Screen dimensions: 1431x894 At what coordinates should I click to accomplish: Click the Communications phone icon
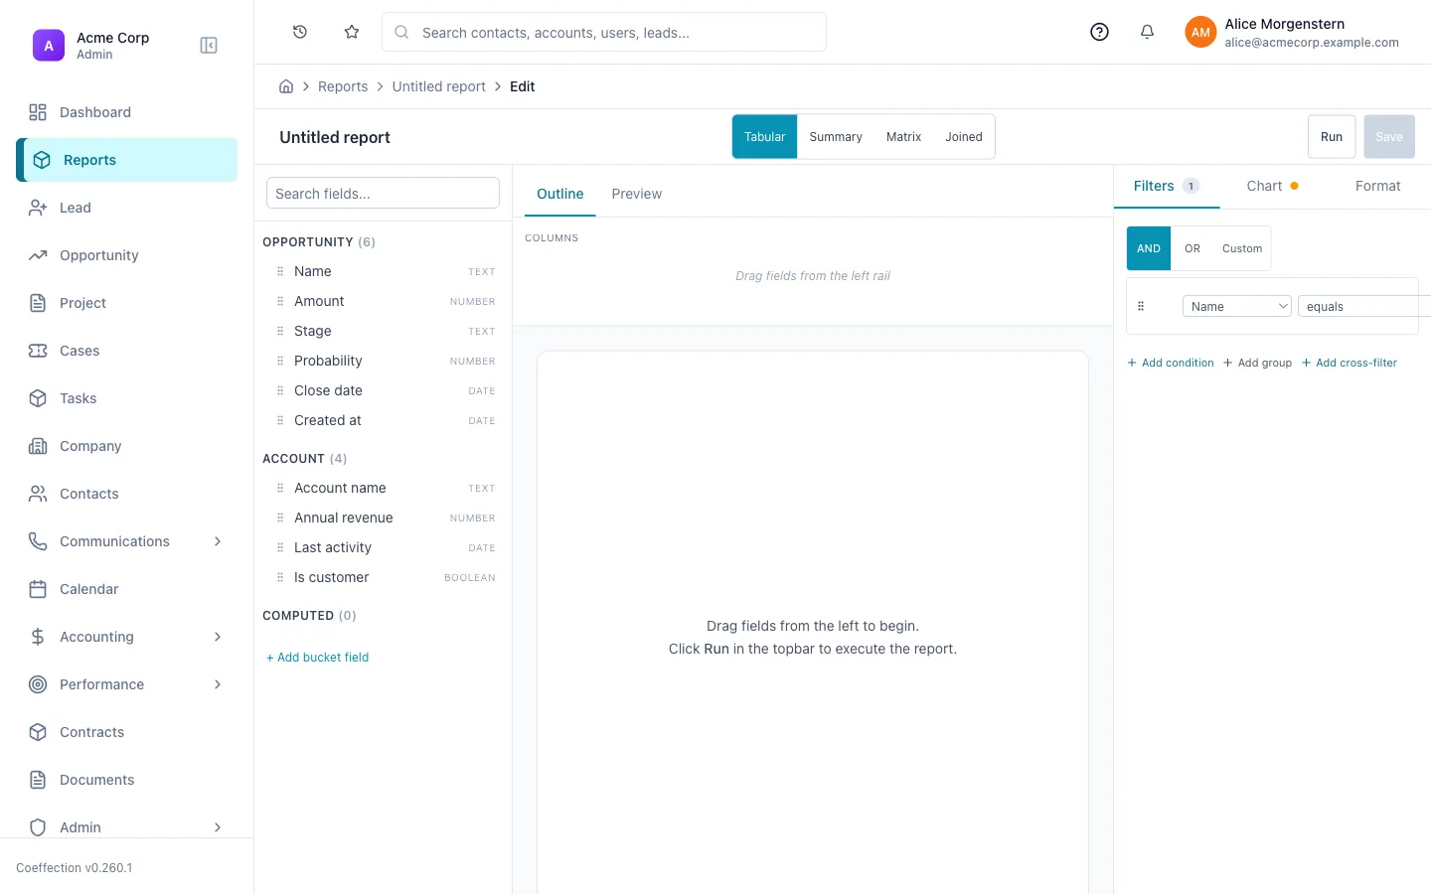pos(38,541)
